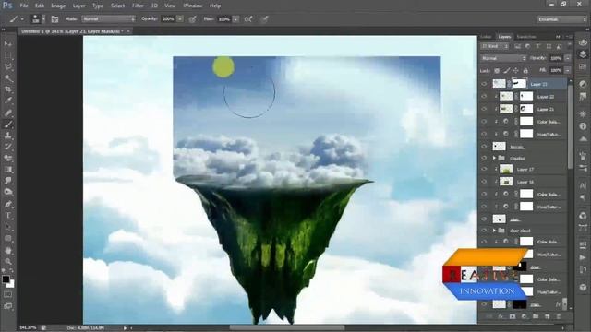Expand the door cloud layer group
591x332 pixels.
click(x=494, y=231)
